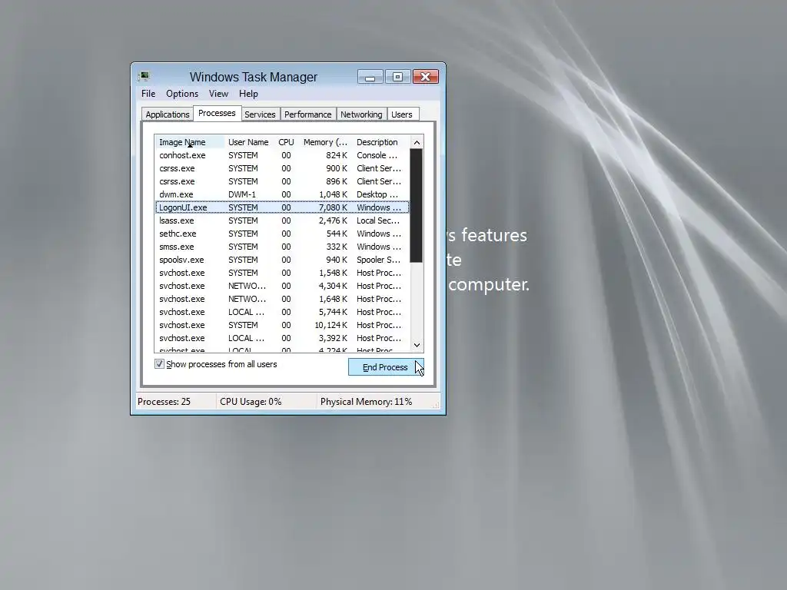Select svchost.exe using 5,744 K memory
This screenshot has height=590, width=787.
(282, 312)
